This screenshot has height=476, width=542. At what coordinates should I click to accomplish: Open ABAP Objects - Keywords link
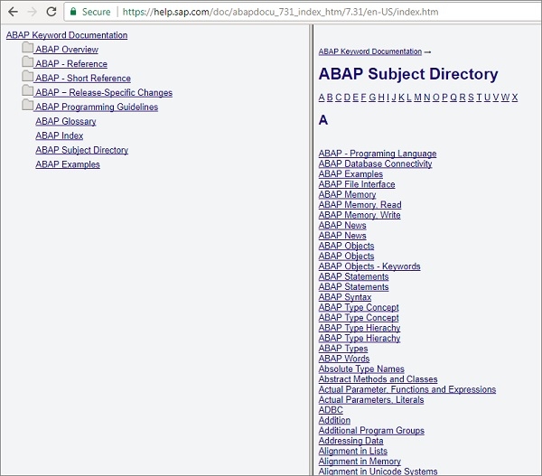pos(369,266)
